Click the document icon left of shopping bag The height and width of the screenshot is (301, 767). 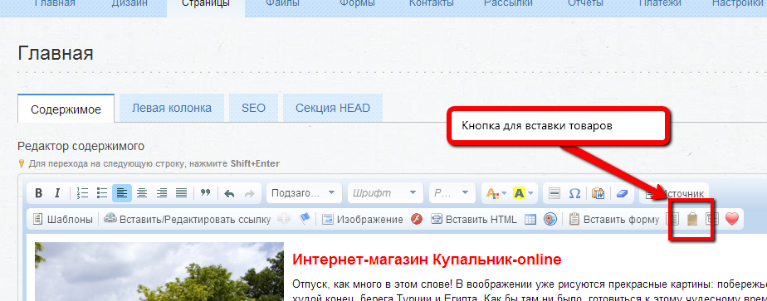coord(673,220)
